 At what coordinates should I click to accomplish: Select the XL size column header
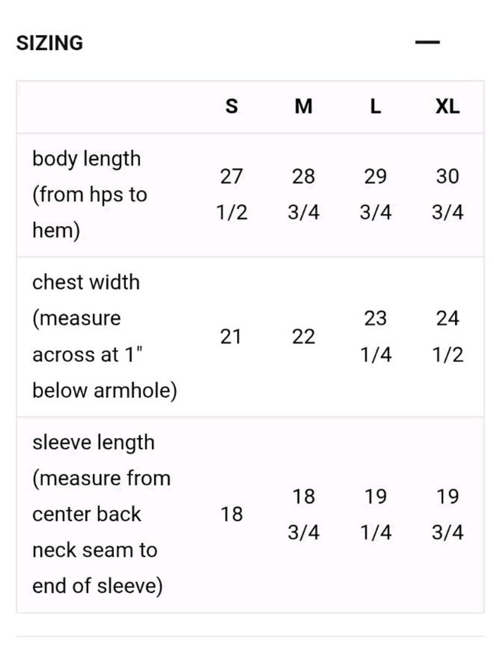(x=447, y=106)
